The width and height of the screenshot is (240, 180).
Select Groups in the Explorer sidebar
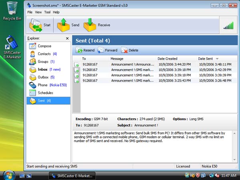click(x=43, y=62)
